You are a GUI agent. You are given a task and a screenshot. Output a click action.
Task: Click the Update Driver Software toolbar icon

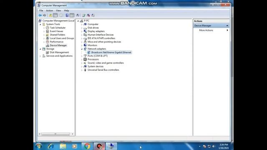[83, 15]
